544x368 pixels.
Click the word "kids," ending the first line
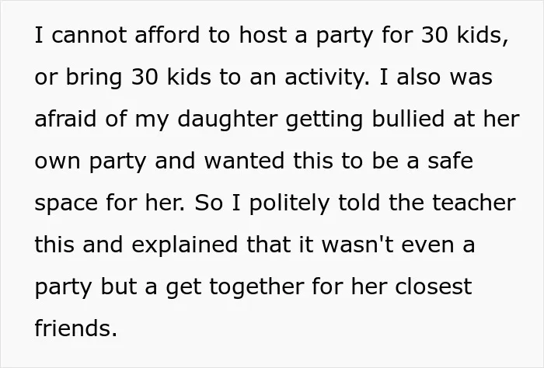click(483, 36)
